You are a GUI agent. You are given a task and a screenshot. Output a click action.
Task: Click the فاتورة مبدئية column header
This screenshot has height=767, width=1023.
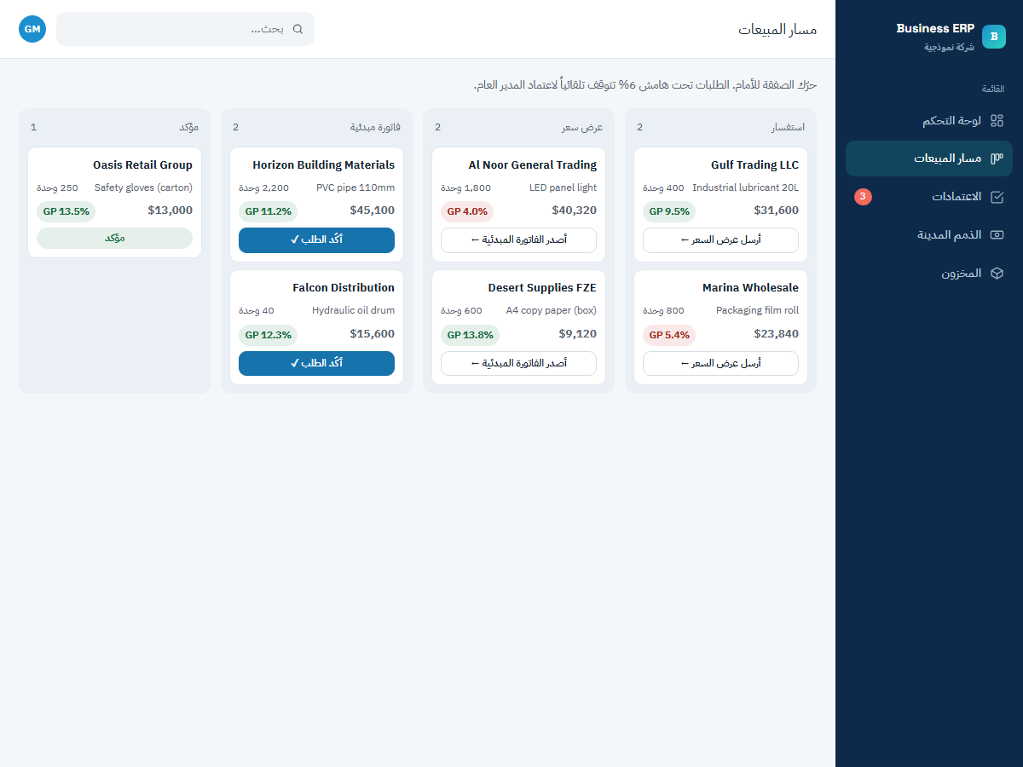point(375,127)
